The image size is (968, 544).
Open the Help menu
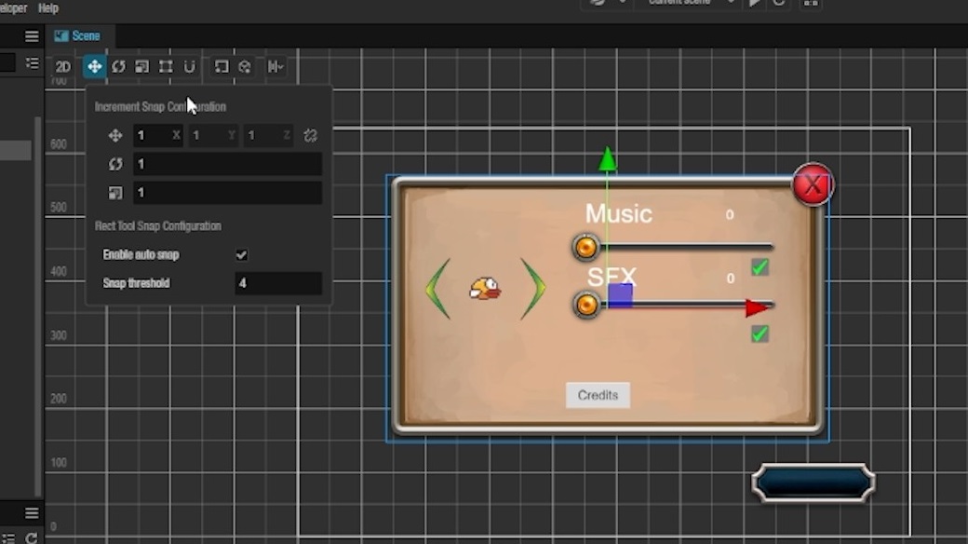[x=48, y=8]
